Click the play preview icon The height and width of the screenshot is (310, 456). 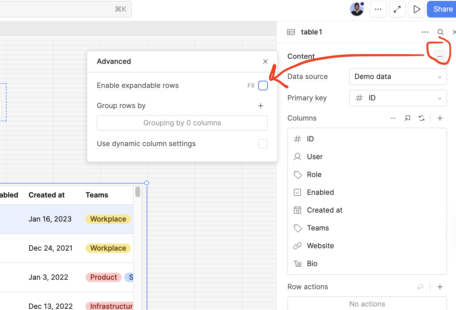[x=416, y=9]
